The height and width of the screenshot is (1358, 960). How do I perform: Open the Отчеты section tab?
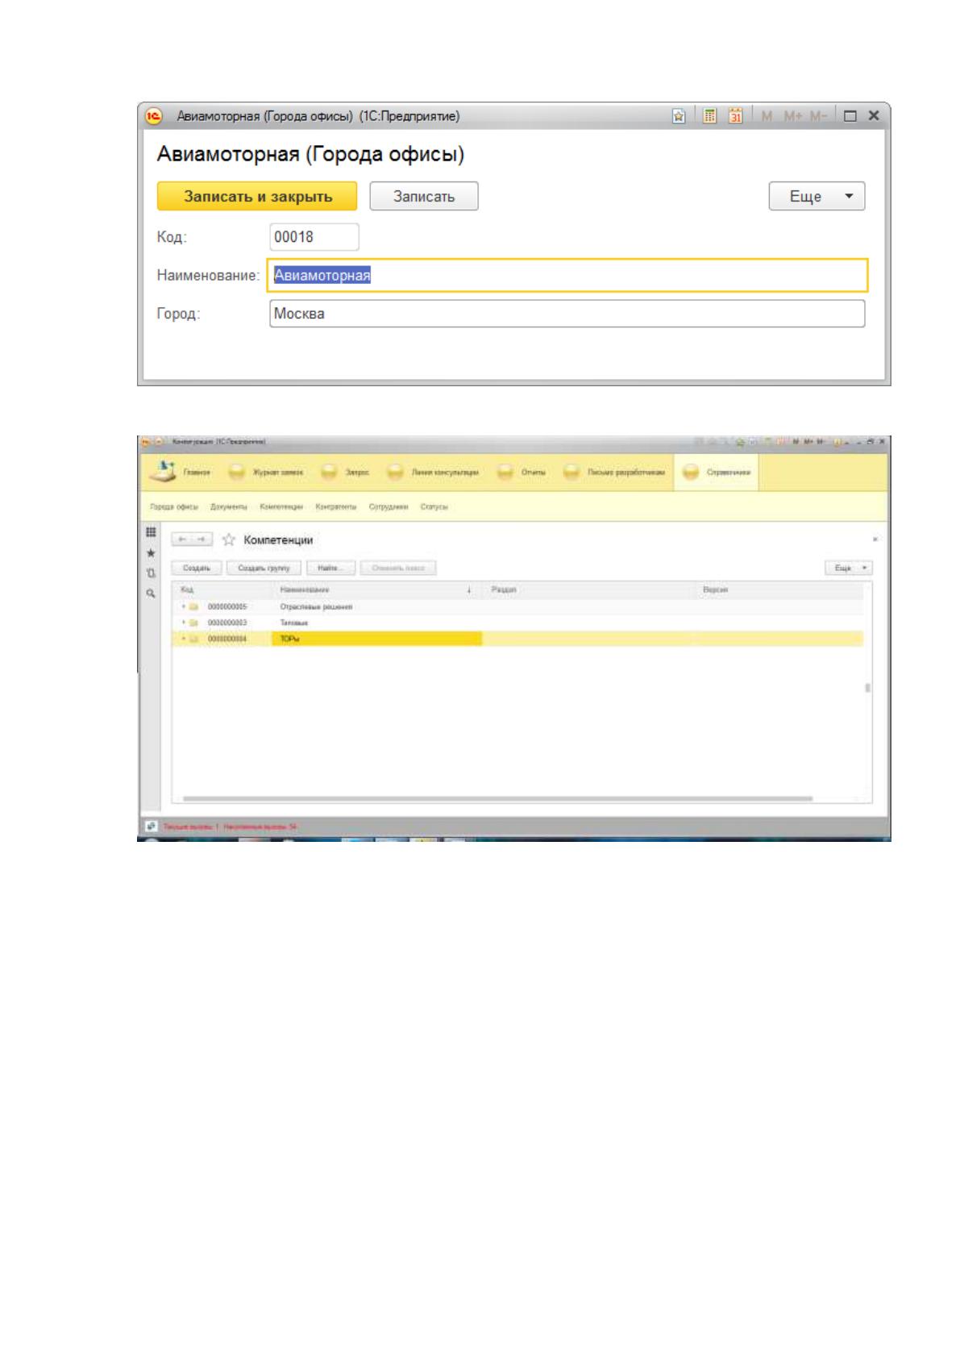[x=522, y=472]
